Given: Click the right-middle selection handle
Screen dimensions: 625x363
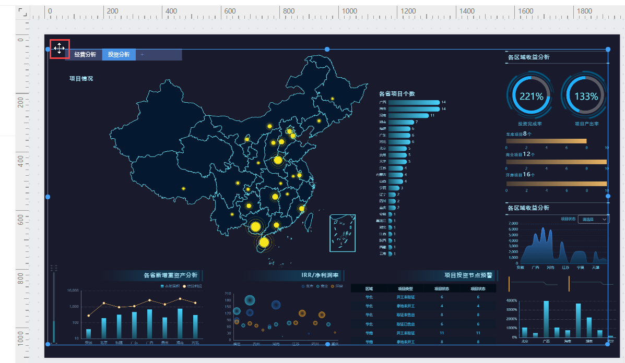Looking at the screenshot, I should point(608,196).
